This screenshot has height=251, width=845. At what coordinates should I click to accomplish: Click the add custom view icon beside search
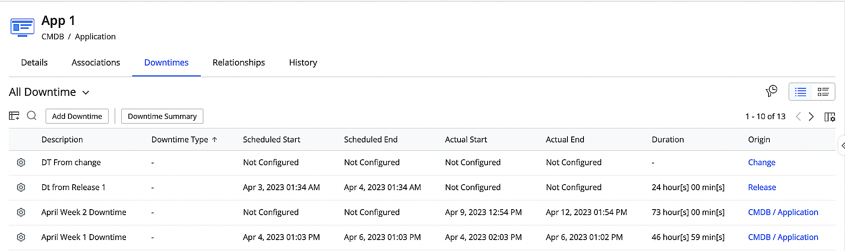tap(14, 116)
